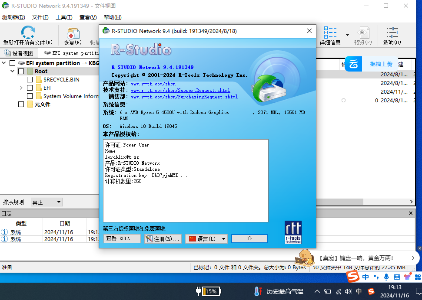Toggle the System Volume Information checkbox
Viewport: 422px width, 300px height.
30,96
